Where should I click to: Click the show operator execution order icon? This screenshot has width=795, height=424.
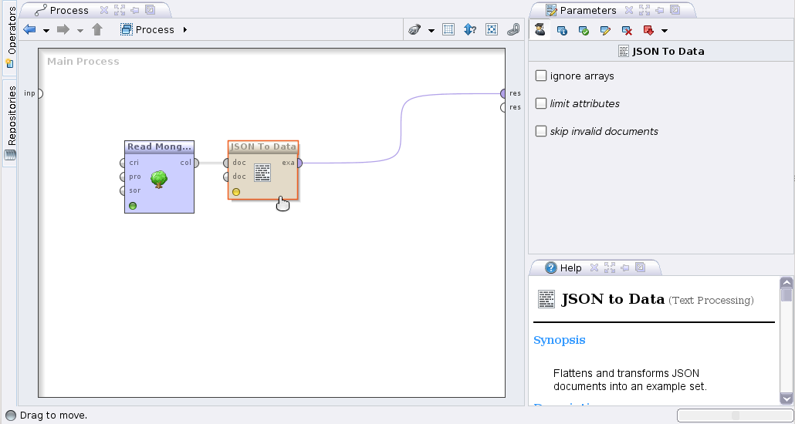pos(469,30)
